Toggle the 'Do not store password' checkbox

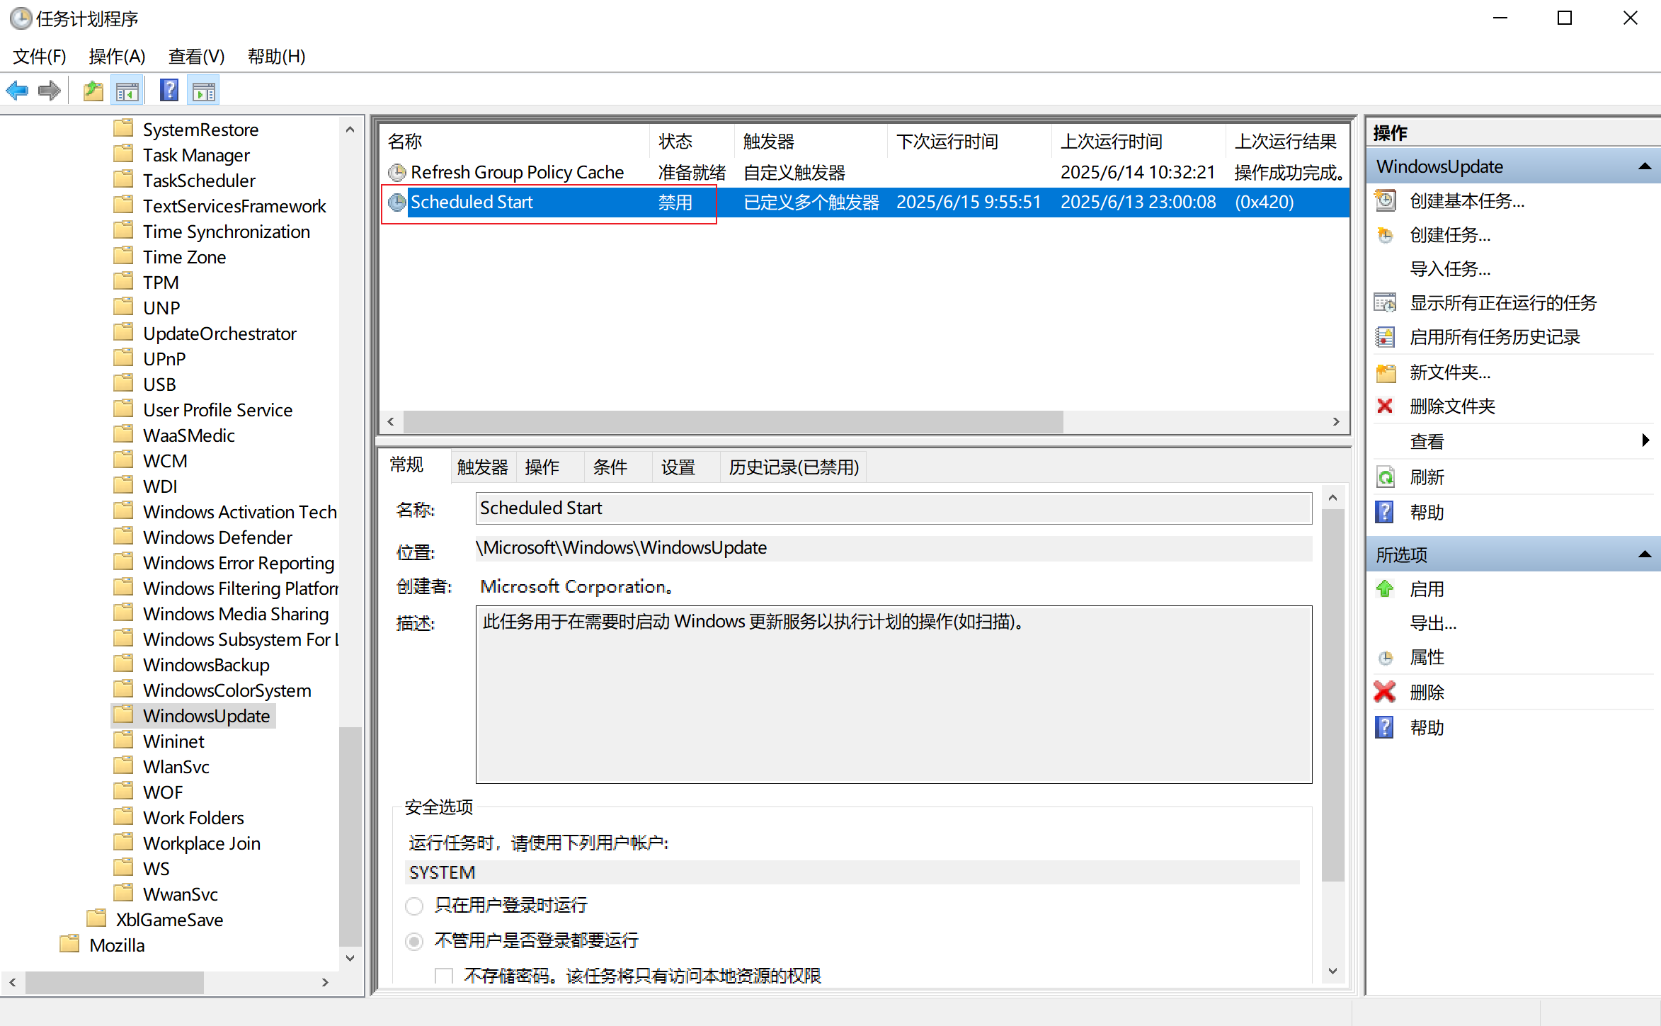tap(444, 976)
